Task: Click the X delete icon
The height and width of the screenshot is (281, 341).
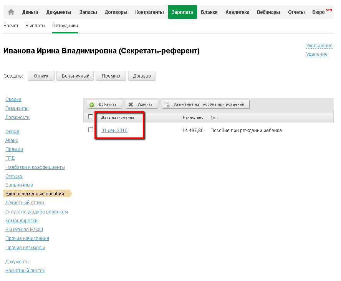Action: (131, 104)
